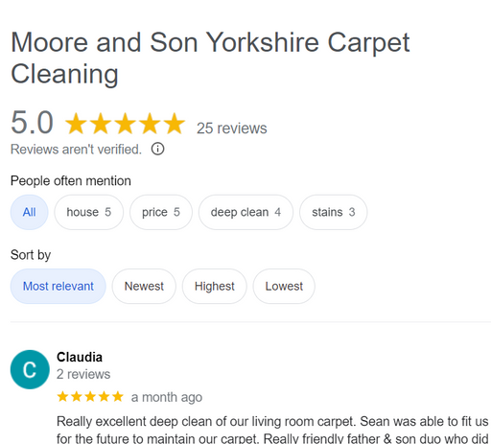The height and width of the screenshot is (444, 491).
Task: Filter reviews mentioning deep clean
Action: tap(245, 212)
